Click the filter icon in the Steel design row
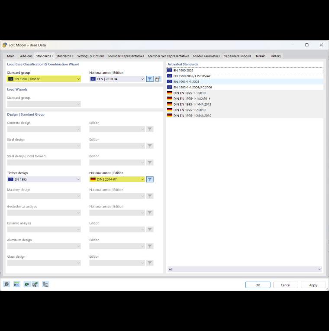Image resolution: width=329 pixels, height=331 pixels. 150,146
